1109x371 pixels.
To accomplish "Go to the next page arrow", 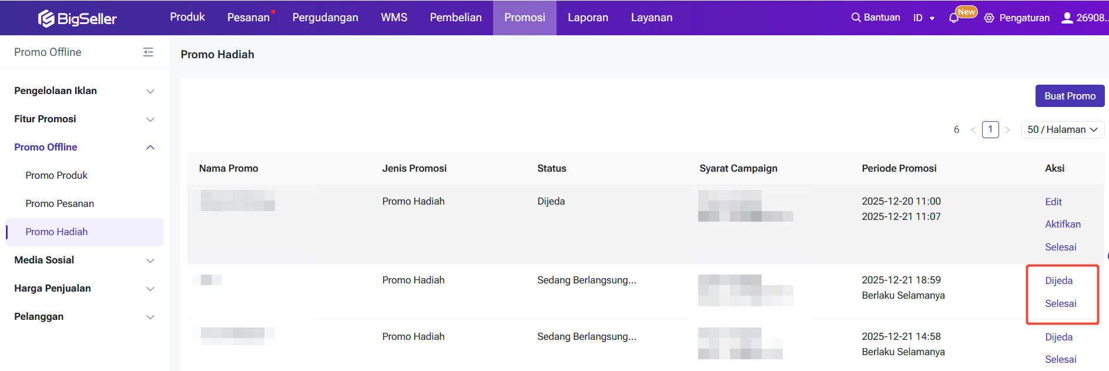I will tap(1007, 130).
